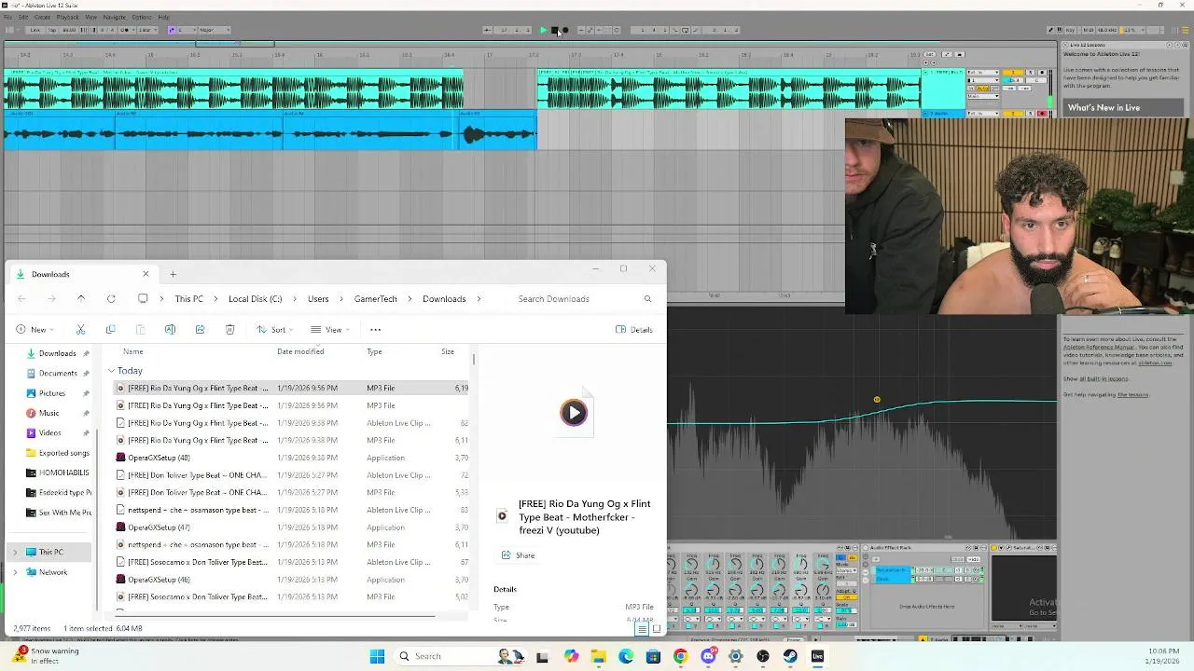The height and width of the screenshot is (671, 1194).
Task: Open Microsoft Edge from taskbar
Action: click(626, 656)
